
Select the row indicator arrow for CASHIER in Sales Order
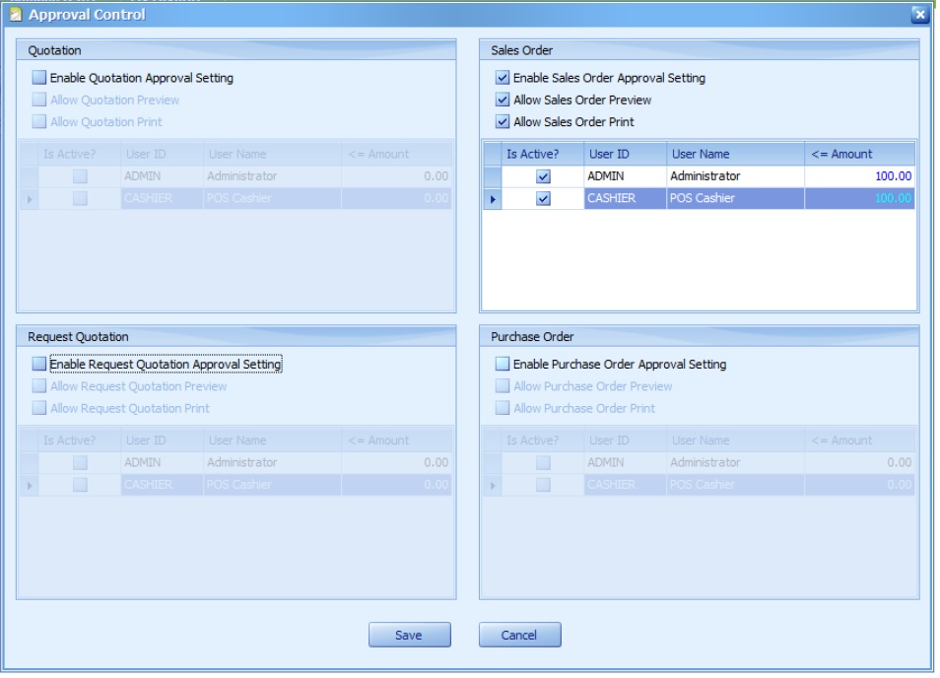click(x=490, y=199)
